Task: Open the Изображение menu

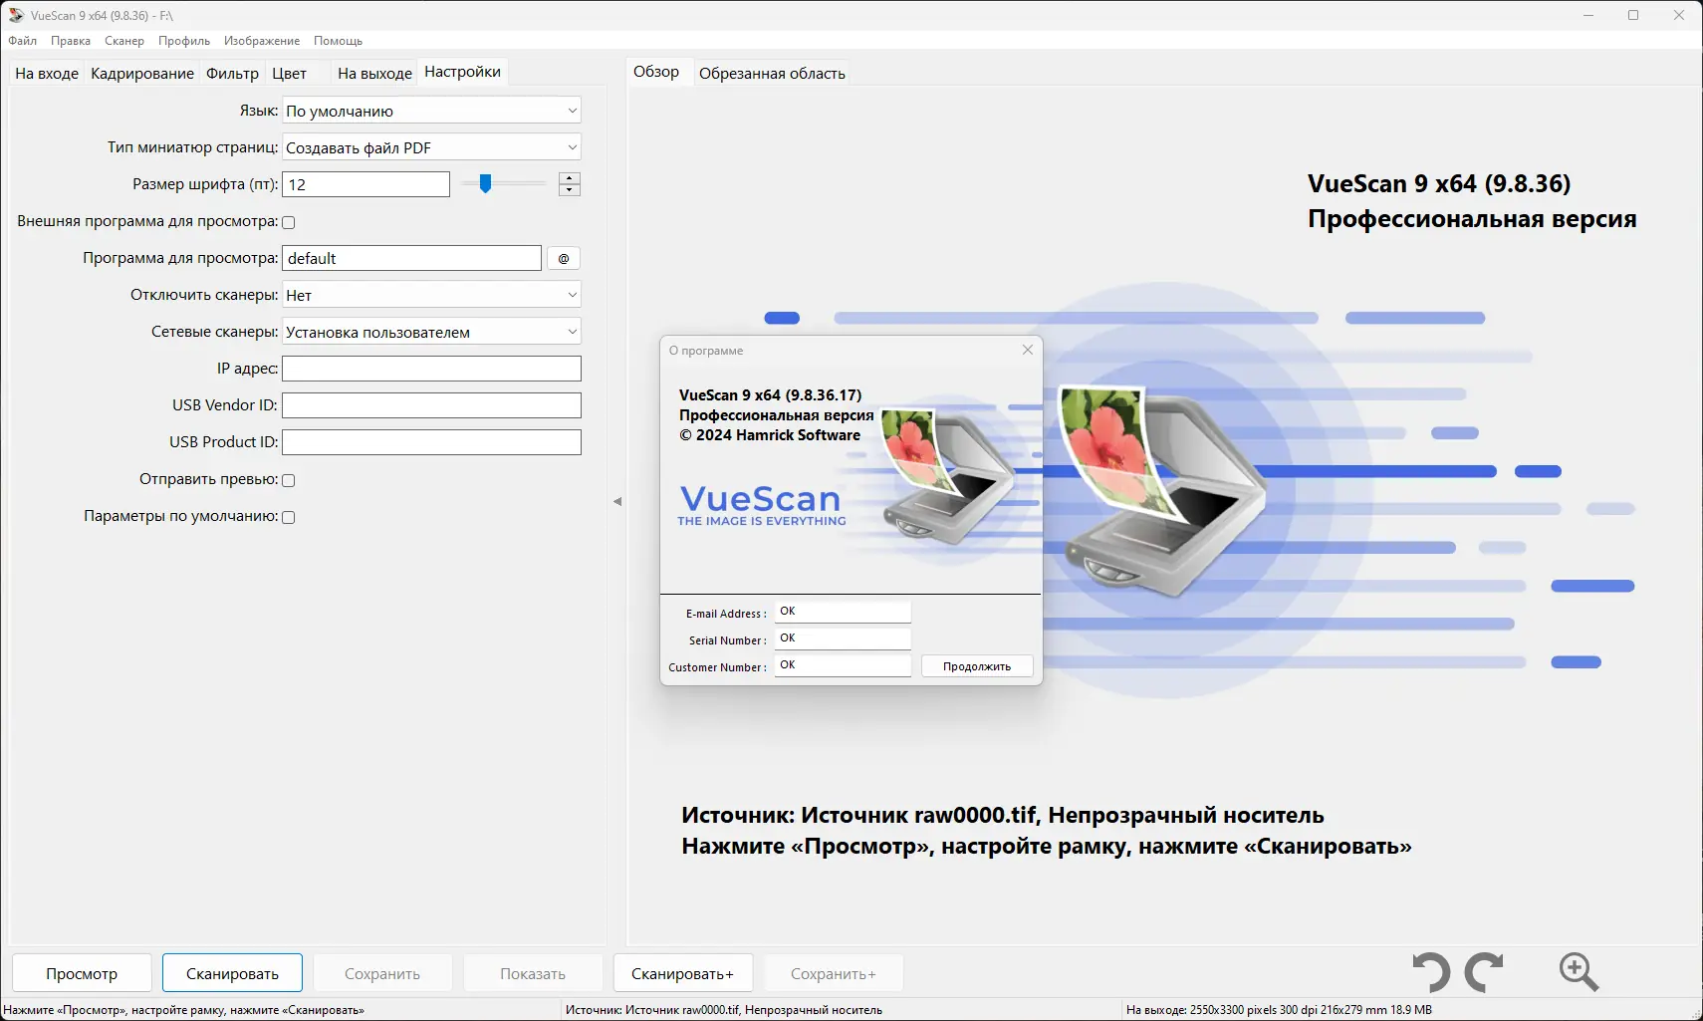Action: [x=262, y=41]
